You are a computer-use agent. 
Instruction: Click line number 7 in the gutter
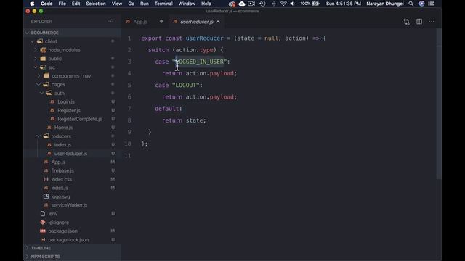pos(129,109)
